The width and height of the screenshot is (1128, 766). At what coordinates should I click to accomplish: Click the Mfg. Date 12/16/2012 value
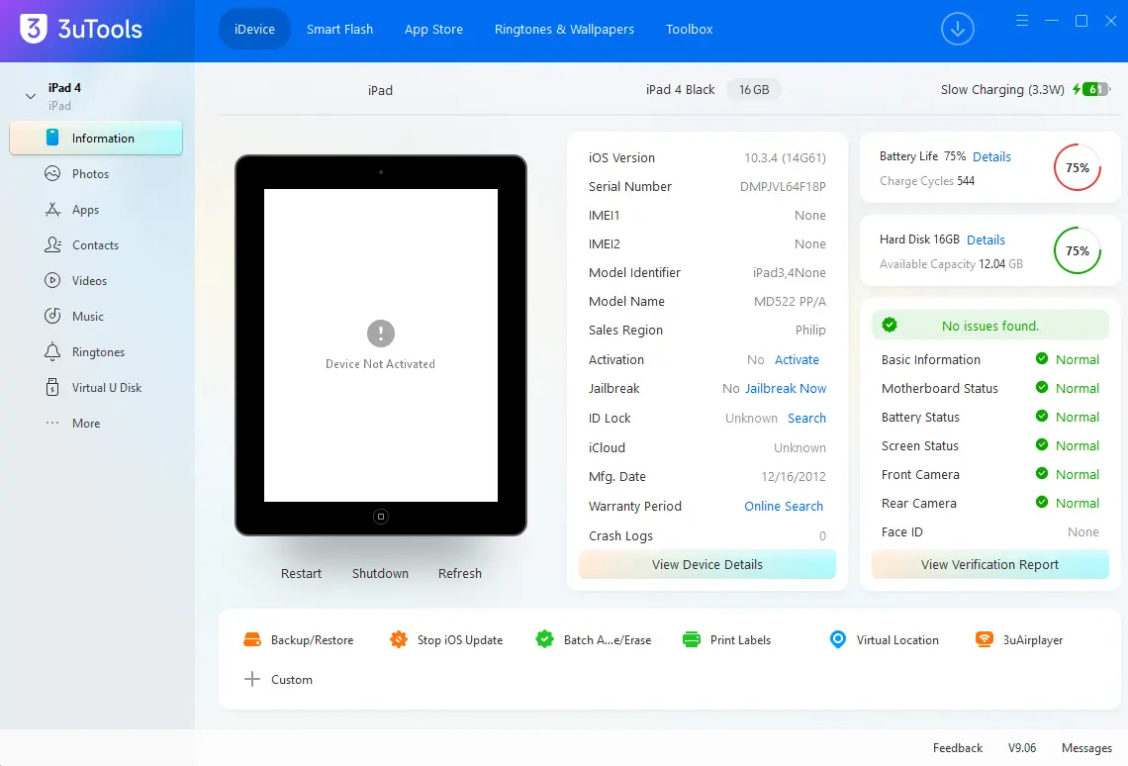794,476
